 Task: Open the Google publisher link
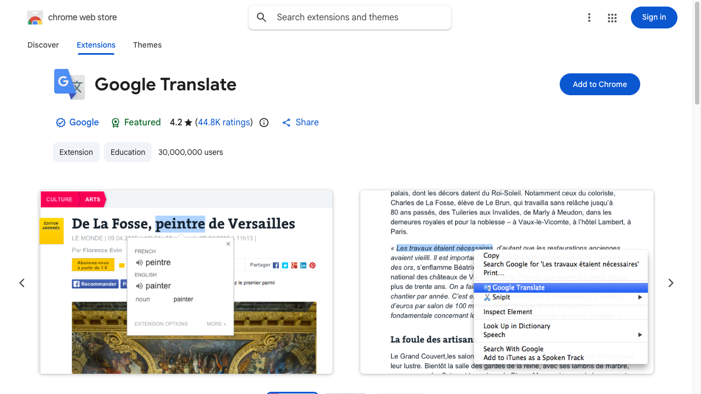(84, 123)
